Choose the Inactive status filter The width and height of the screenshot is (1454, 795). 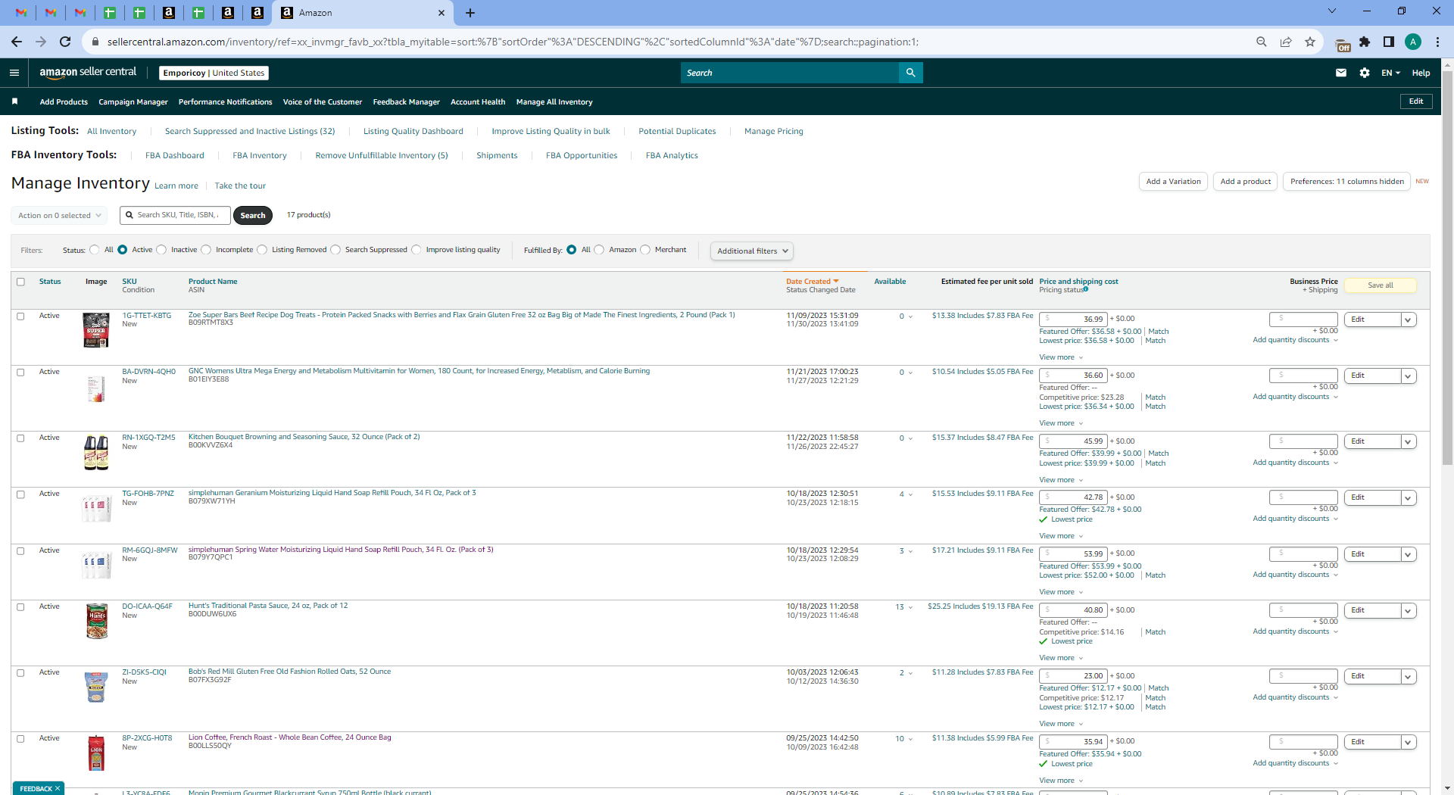pos(161,250)
